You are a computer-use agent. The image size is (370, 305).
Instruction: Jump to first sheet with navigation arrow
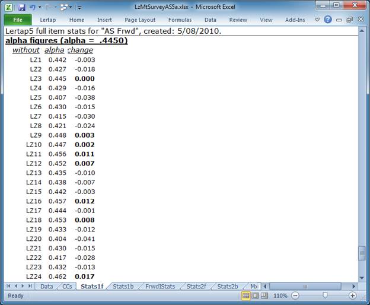coord(8,286)
